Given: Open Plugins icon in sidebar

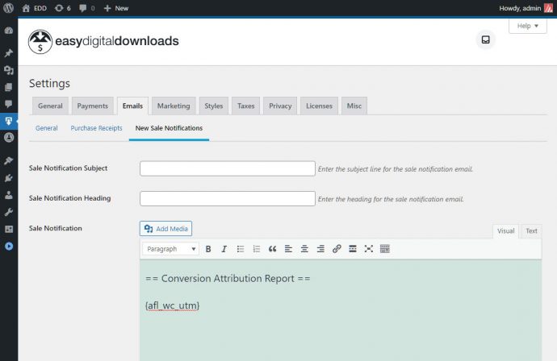Looking at the screenshot, I should [9, 177].
